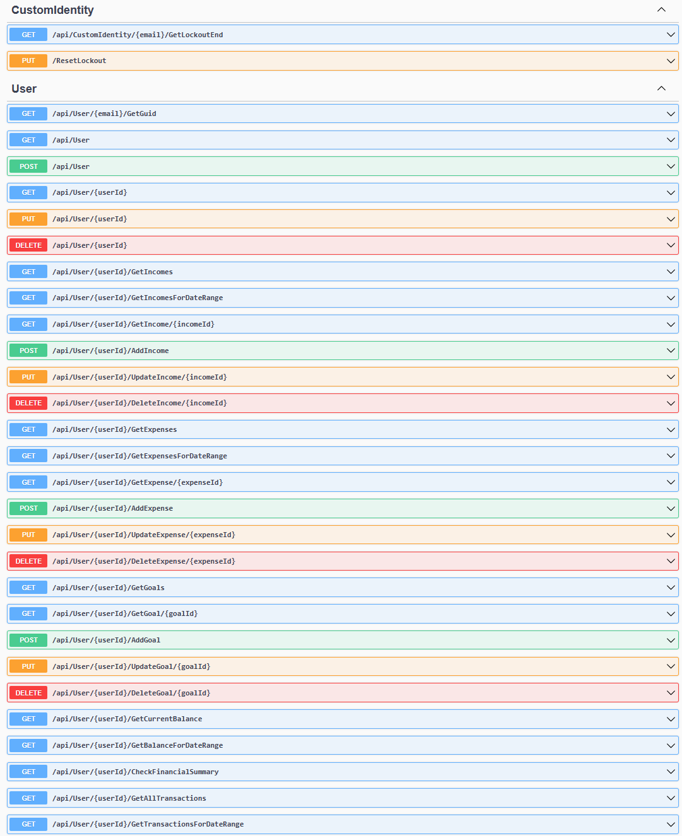Image resolution: width=682 pixels, height=836 pixels.
Task: Click the chevron on the GetCurrentBalance row
Action: (x=671, y=719)
